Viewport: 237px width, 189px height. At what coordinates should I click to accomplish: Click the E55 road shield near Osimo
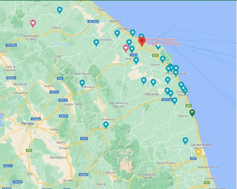pos(155,55)
